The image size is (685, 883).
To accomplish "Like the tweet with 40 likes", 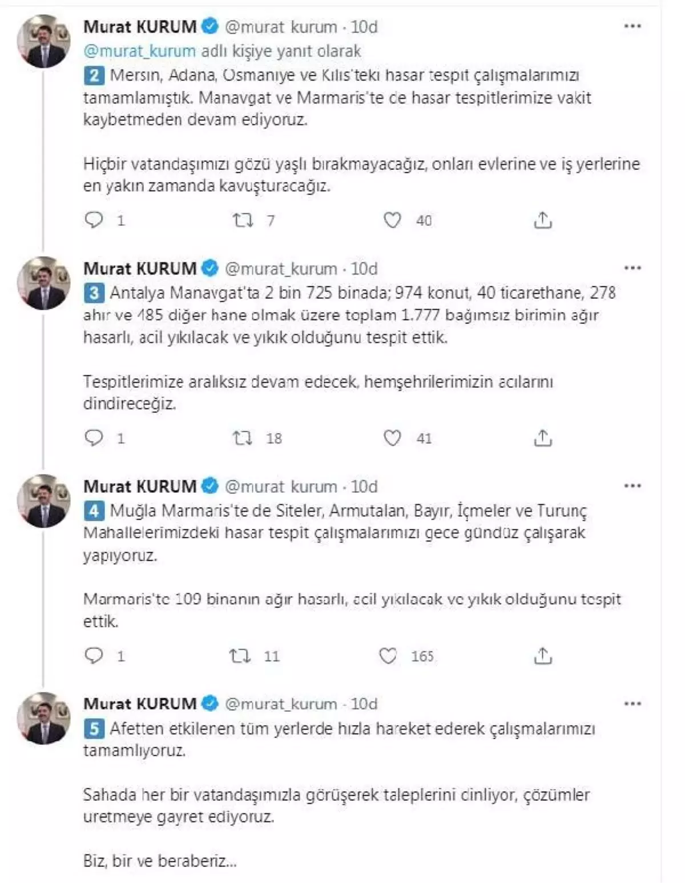I will tap(392, 219).
